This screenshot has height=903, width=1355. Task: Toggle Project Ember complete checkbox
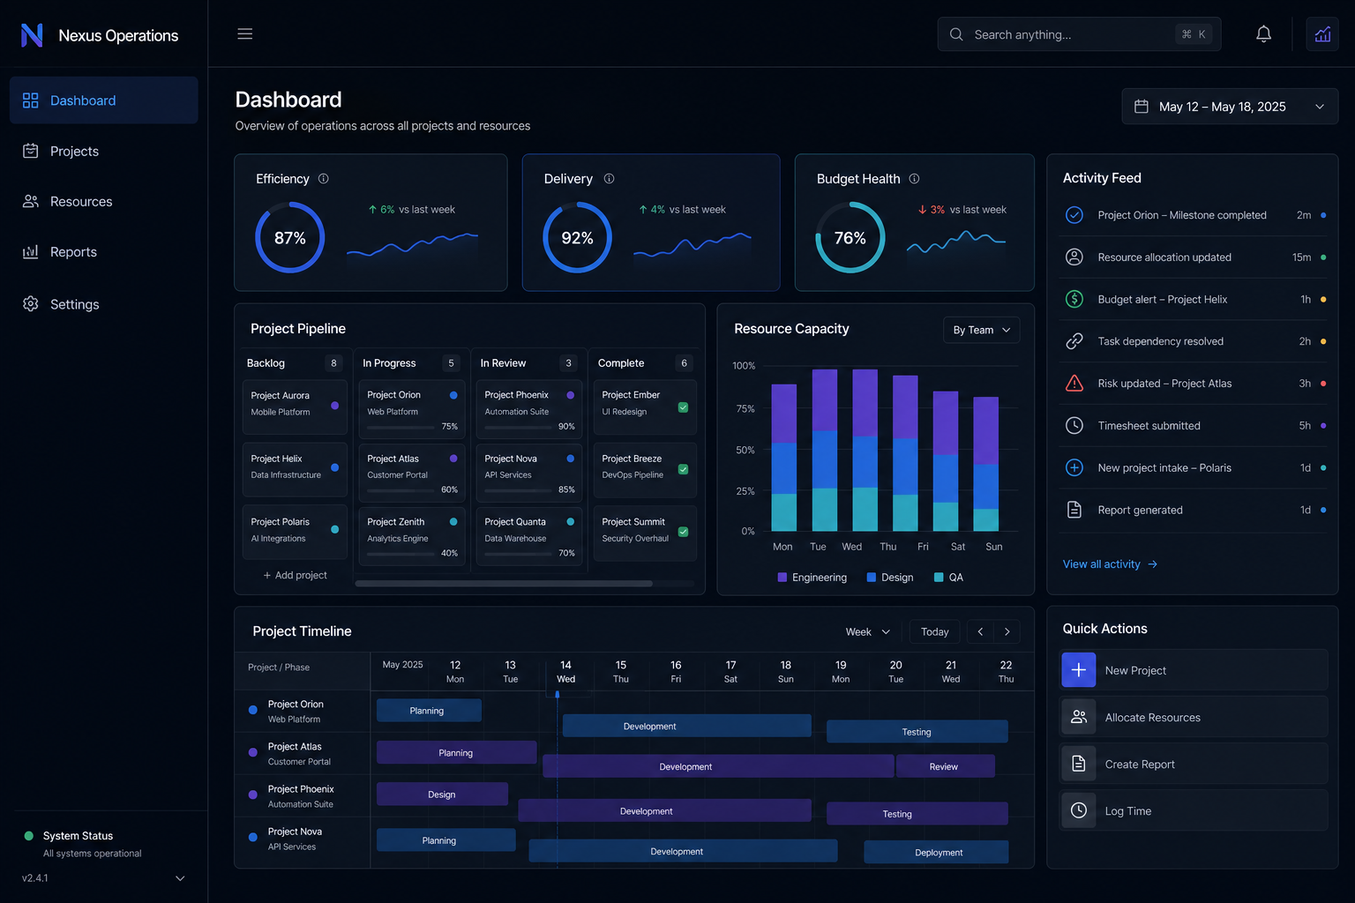click(683, 407)
